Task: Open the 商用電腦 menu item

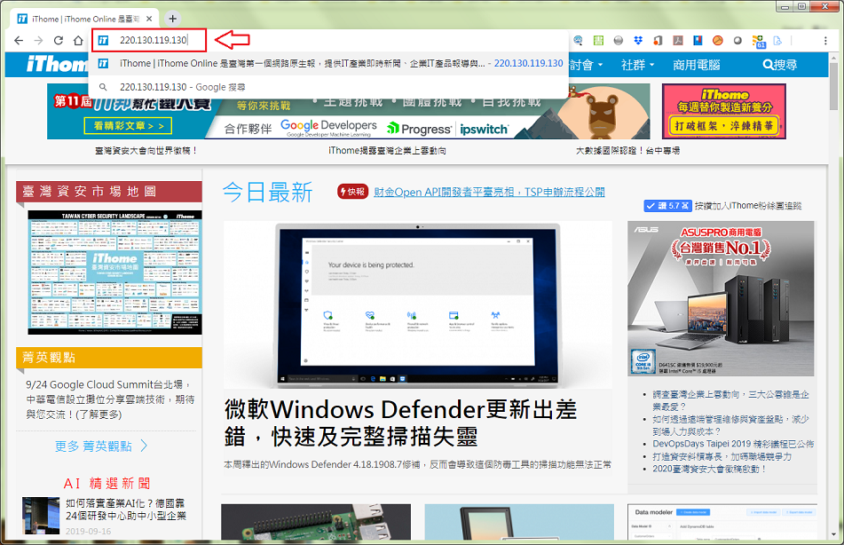Action: point(696,65)
